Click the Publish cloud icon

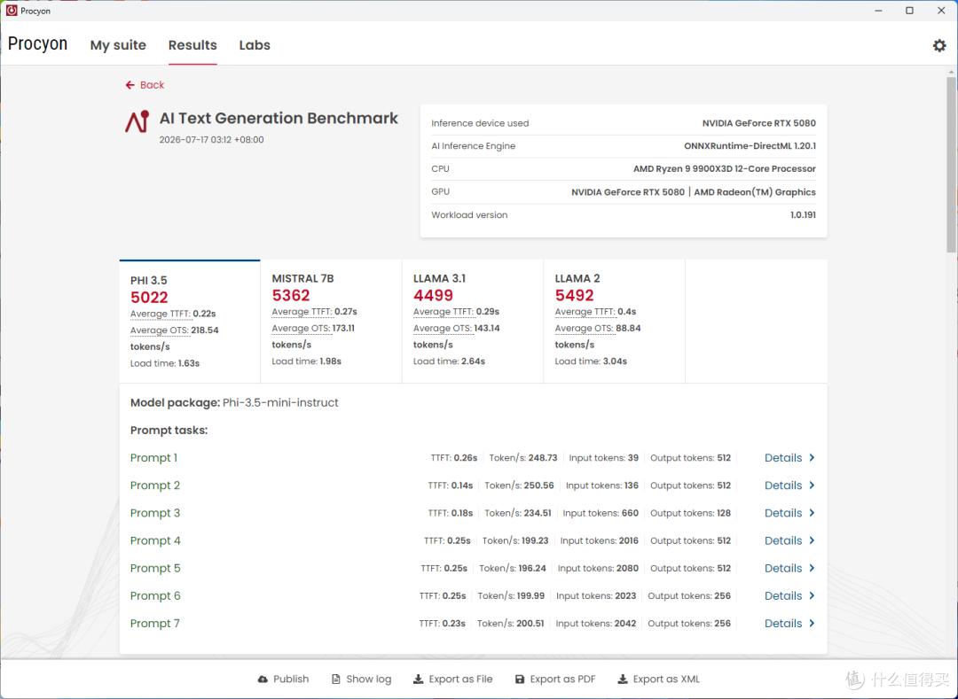[263, 679]
